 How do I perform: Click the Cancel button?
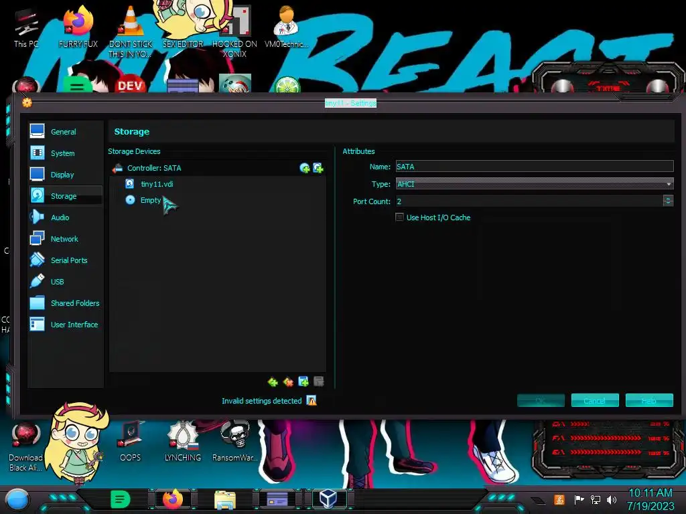595,400
